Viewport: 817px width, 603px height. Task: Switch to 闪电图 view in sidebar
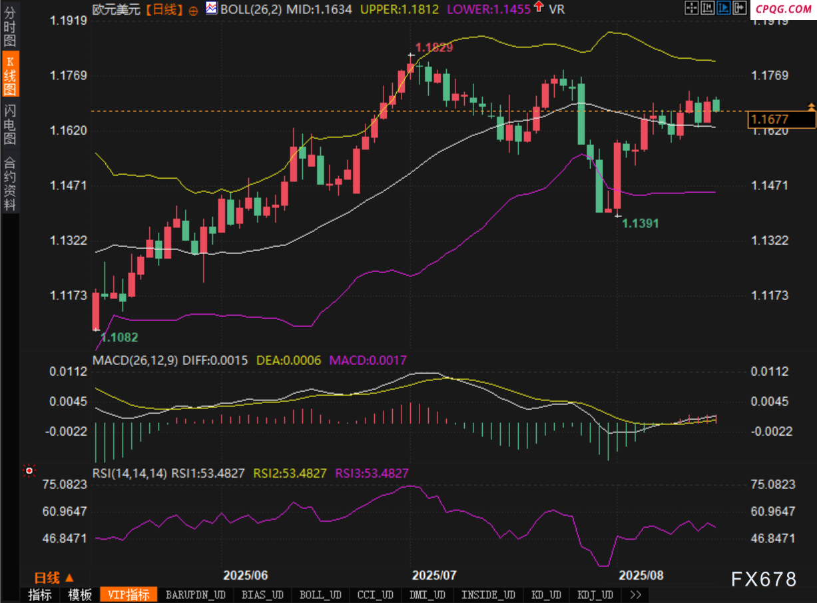pyautogui.click(x=10, y=125)
